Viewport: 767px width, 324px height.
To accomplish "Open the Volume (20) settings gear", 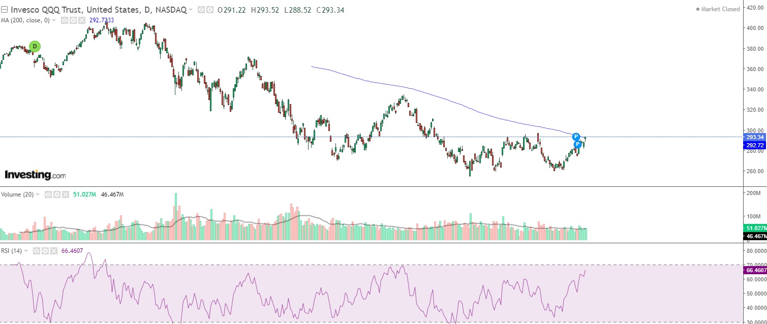I will [x=57, y=195].
